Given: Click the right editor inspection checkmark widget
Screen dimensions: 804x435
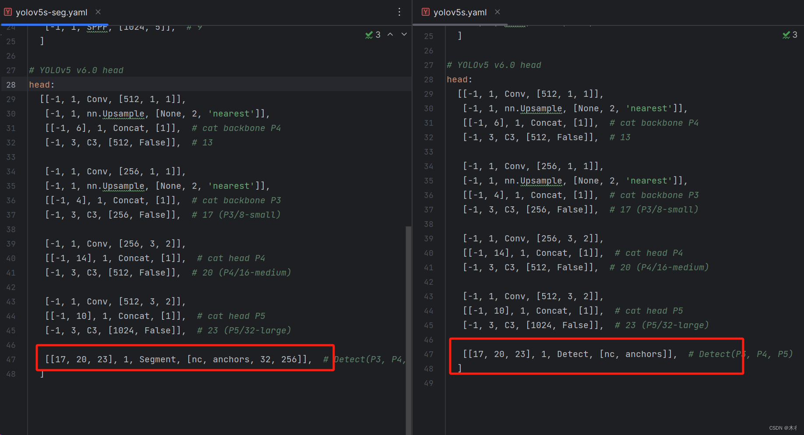Looking at the screenshot, I should pyautogui.click(x=790, y=35).
